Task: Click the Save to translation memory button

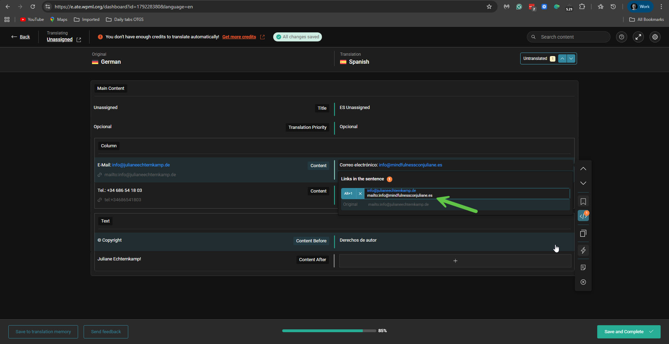Action: 43,332
